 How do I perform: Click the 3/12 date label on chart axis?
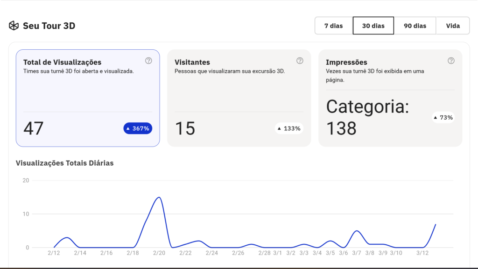point(422,253)
